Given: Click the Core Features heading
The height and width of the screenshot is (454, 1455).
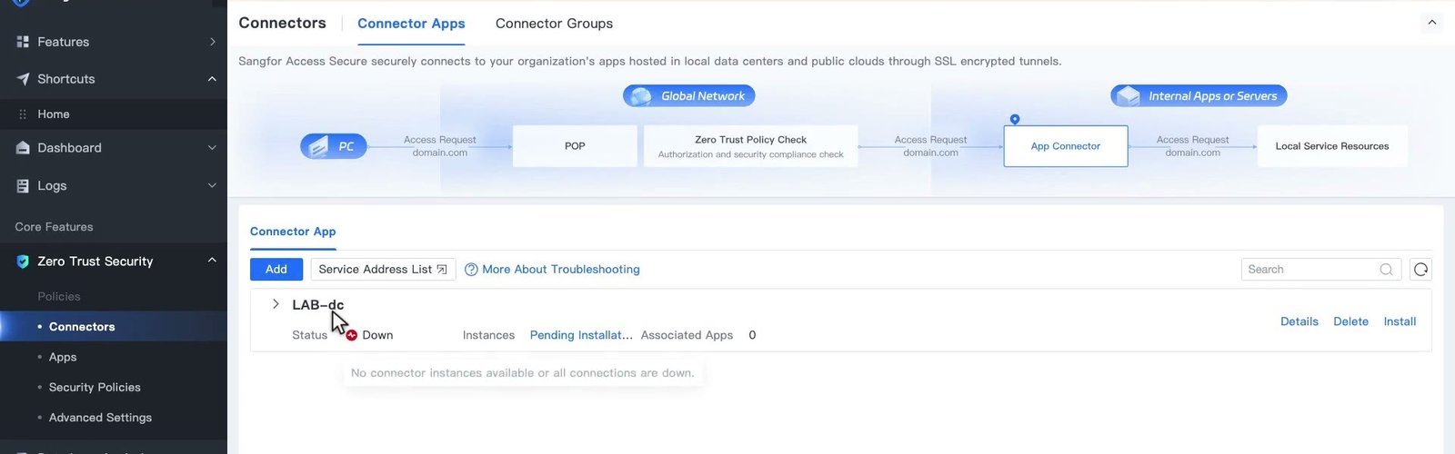Looking at the screenshot, I should (x=54, y=227).
